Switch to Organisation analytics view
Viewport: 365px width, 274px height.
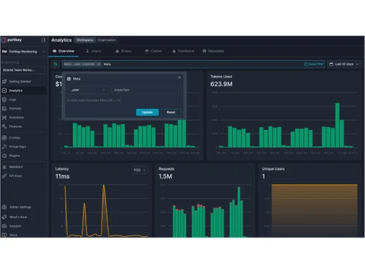(107, 40)
